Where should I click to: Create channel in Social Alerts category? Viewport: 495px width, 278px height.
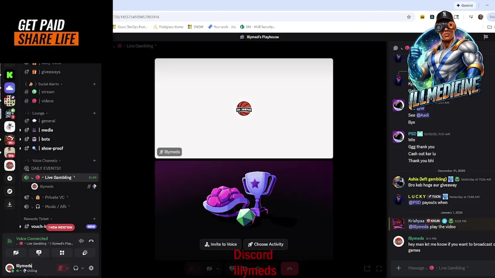[94, 84]
